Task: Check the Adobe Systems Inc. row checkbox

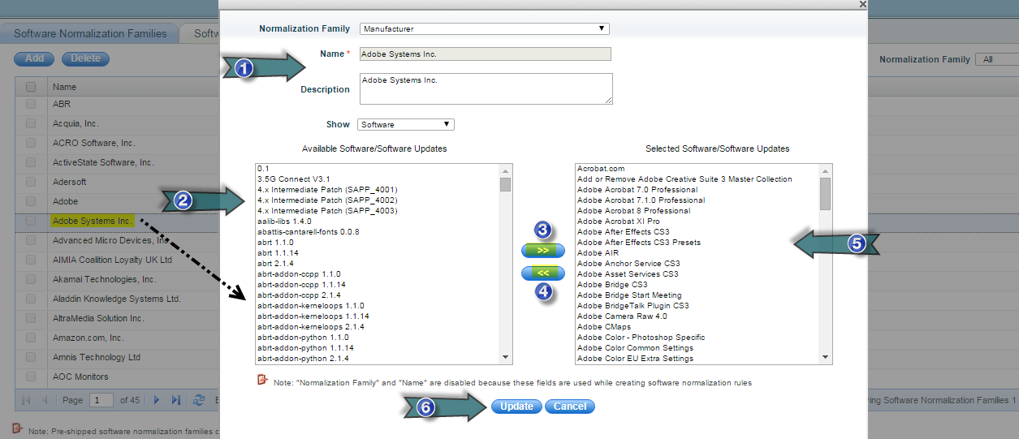Action: (31, 221)
